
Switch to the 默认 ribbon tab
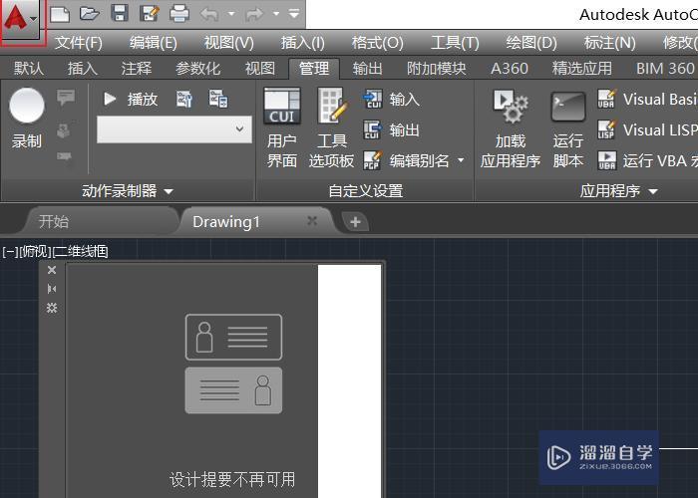pyautogui.click(x=29, y=69)
